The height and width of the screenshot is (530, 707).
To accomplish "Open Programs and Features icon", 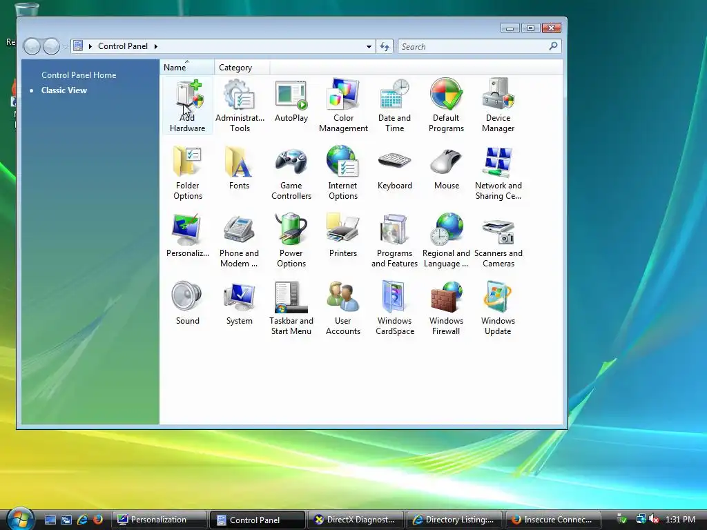I will point(394,241).
